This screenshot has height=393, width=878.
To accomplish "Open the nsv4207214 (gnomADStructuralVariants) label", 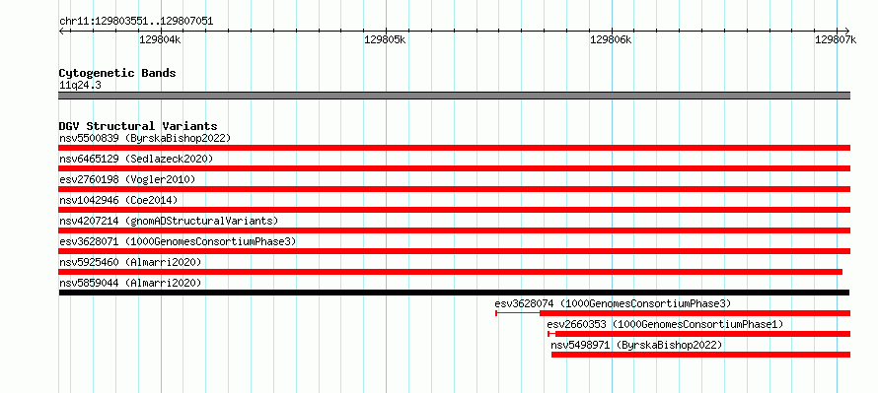I will (x=169, y=221).
